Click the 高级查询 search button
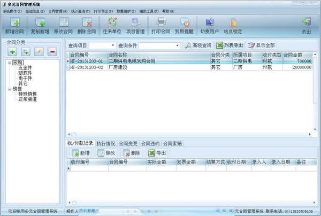This screenshot has height=216, width=321. pos(198,45)
